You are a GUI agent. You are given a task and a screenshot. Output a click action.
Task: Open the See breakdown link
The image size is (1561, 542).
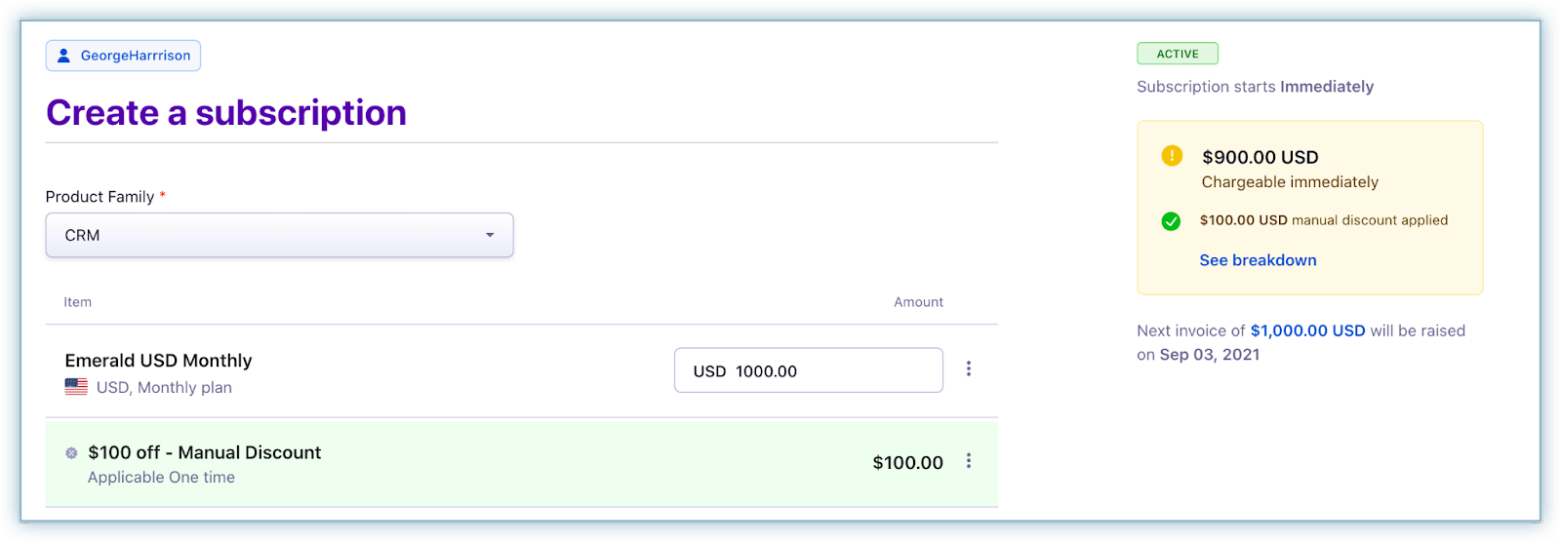(1258, 260)
